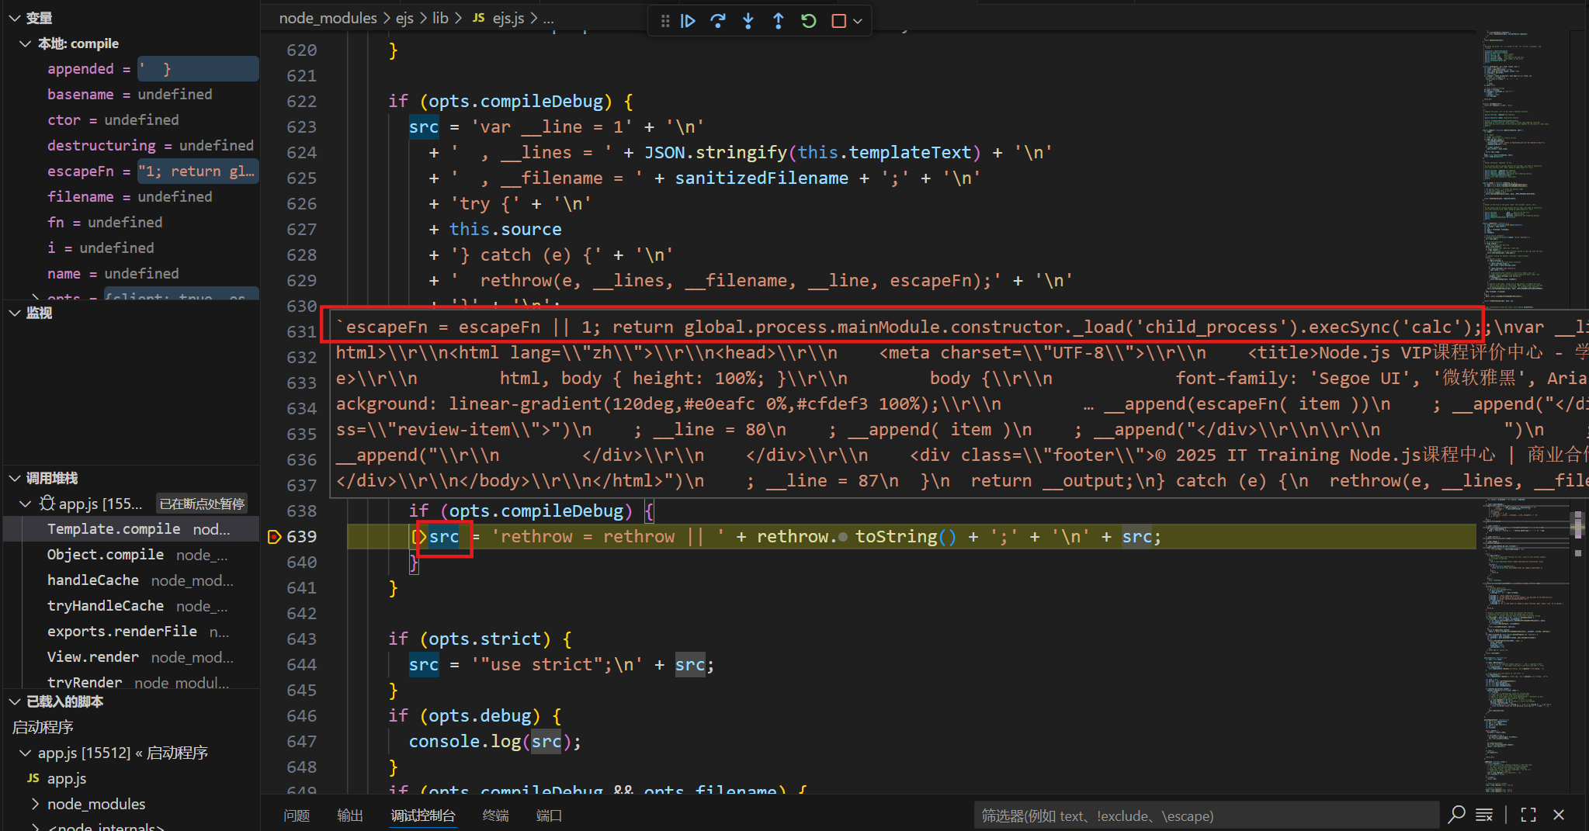Open app.js in loaded scripts
Viewport: 1589px width, 831px height.
pyautogui.click(x=67, y=778)
